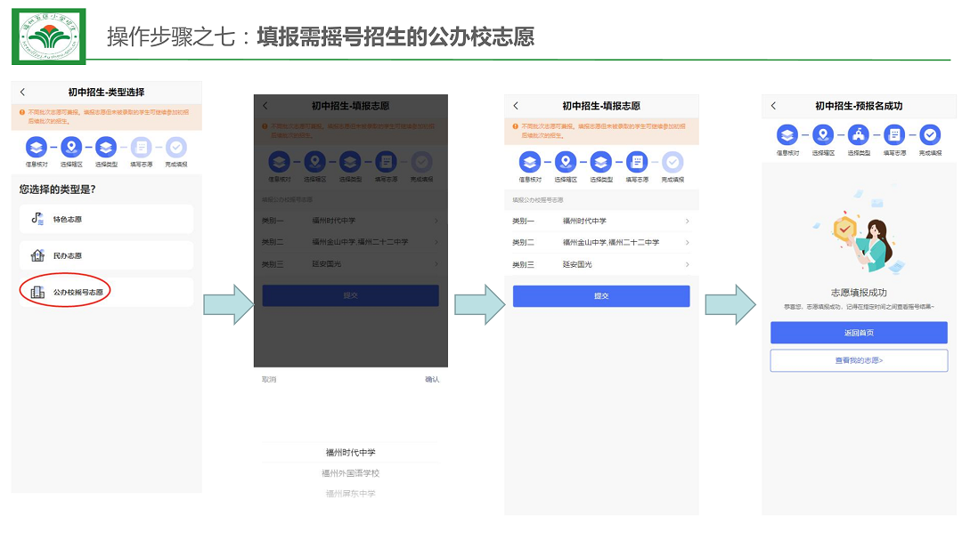The image size is (962, 540).
Task: Select the 民办志愿 option
Action: [x=106, y=255]
